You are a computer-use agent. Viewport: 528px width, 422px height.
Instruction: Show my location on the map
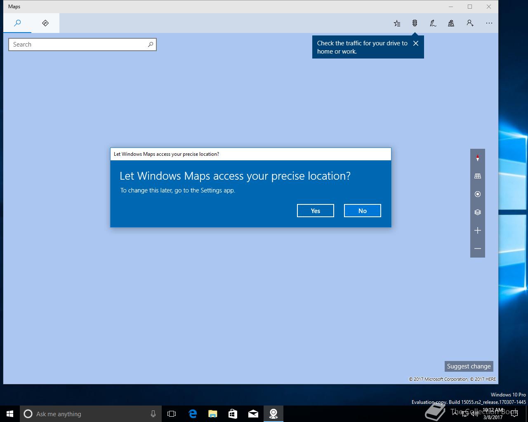[x=478, y=194]
